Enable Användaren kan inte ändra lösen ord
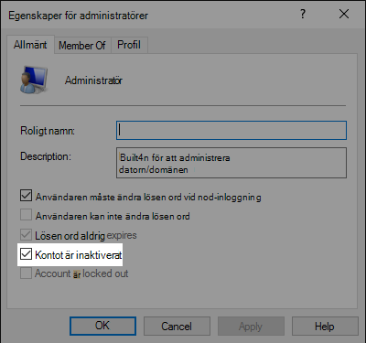 pos(26,215)
